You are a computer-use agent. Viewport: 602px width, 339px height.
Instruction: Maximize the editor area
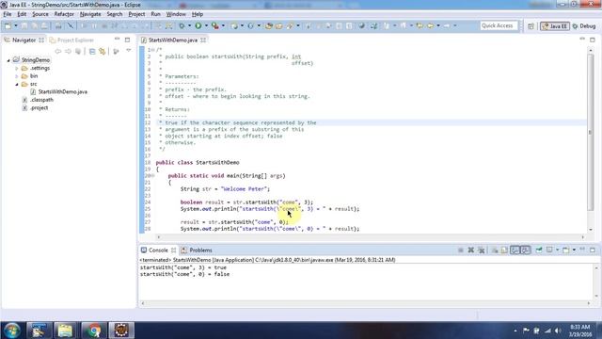[x=593, y=40]
